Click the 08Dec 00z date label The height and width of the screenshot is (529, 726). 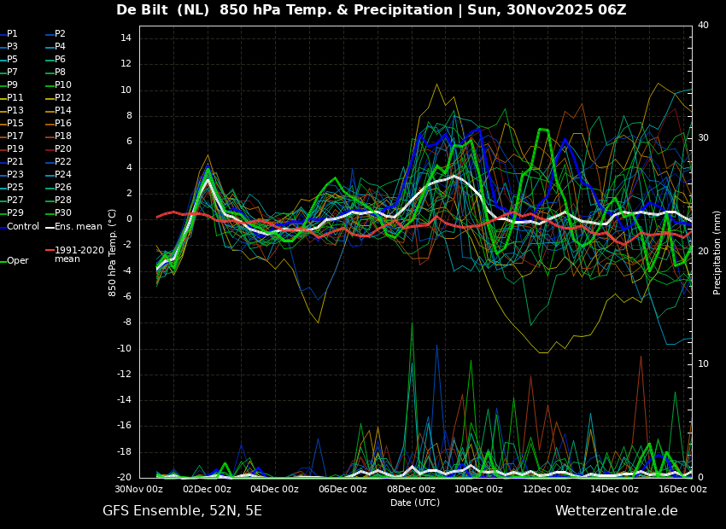(411, 489)
